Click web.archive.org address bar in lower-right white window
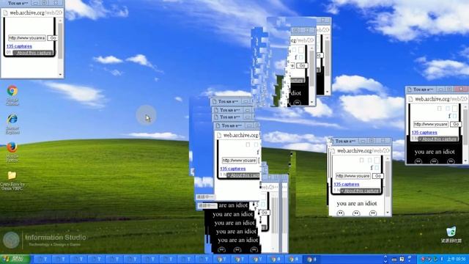 coord(363,150)
